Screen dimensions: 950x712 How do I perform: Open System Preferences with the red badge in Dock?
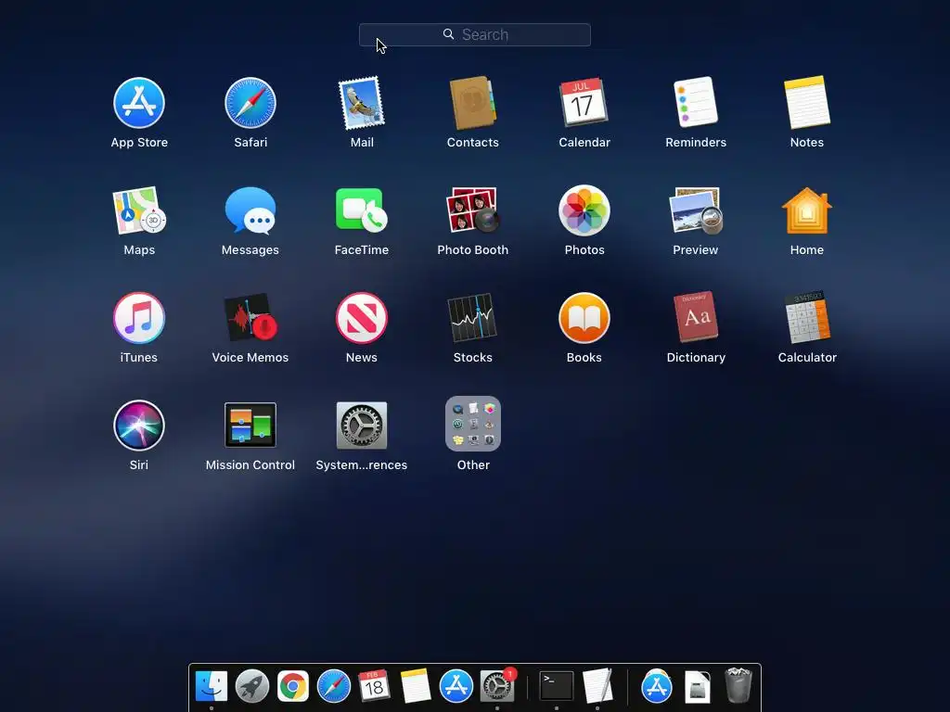click(497, 686)
